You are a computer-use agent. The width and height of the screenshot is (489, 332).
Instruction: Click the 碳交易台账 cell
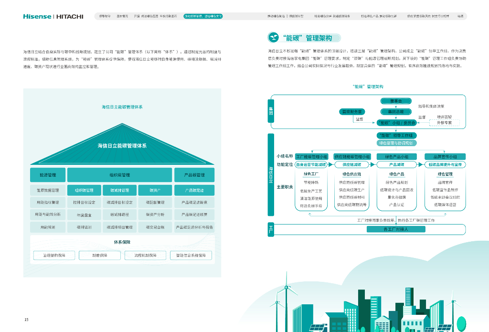click(x=155, y=227)
